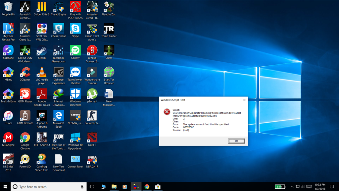Select the bf4 - Shortcut icon
The image size is (339, 191).
pyautogui.click(x=42, y=139)
